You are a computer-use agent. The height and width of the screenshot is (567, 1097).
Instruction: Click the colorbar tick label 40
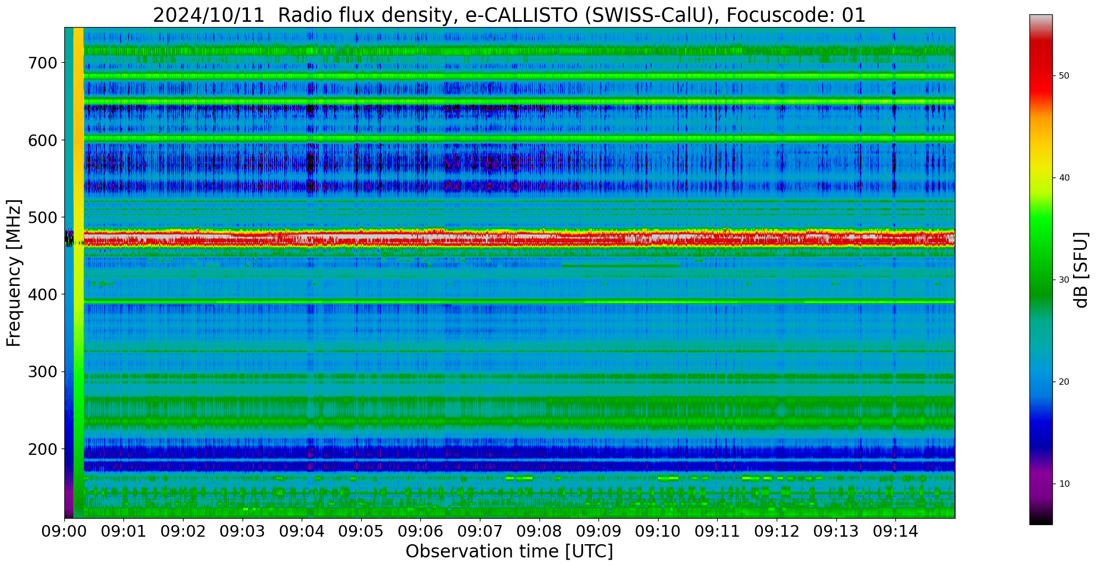[x=1064, y=178]
